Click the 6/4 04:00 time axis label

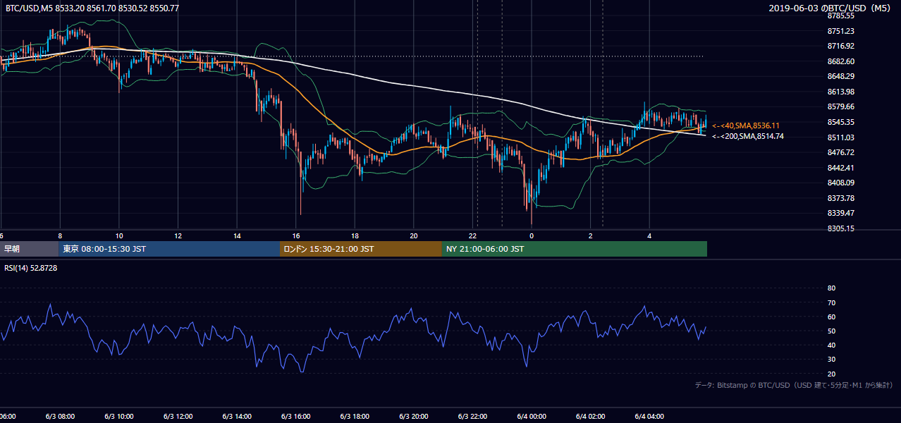coord(649,417)
